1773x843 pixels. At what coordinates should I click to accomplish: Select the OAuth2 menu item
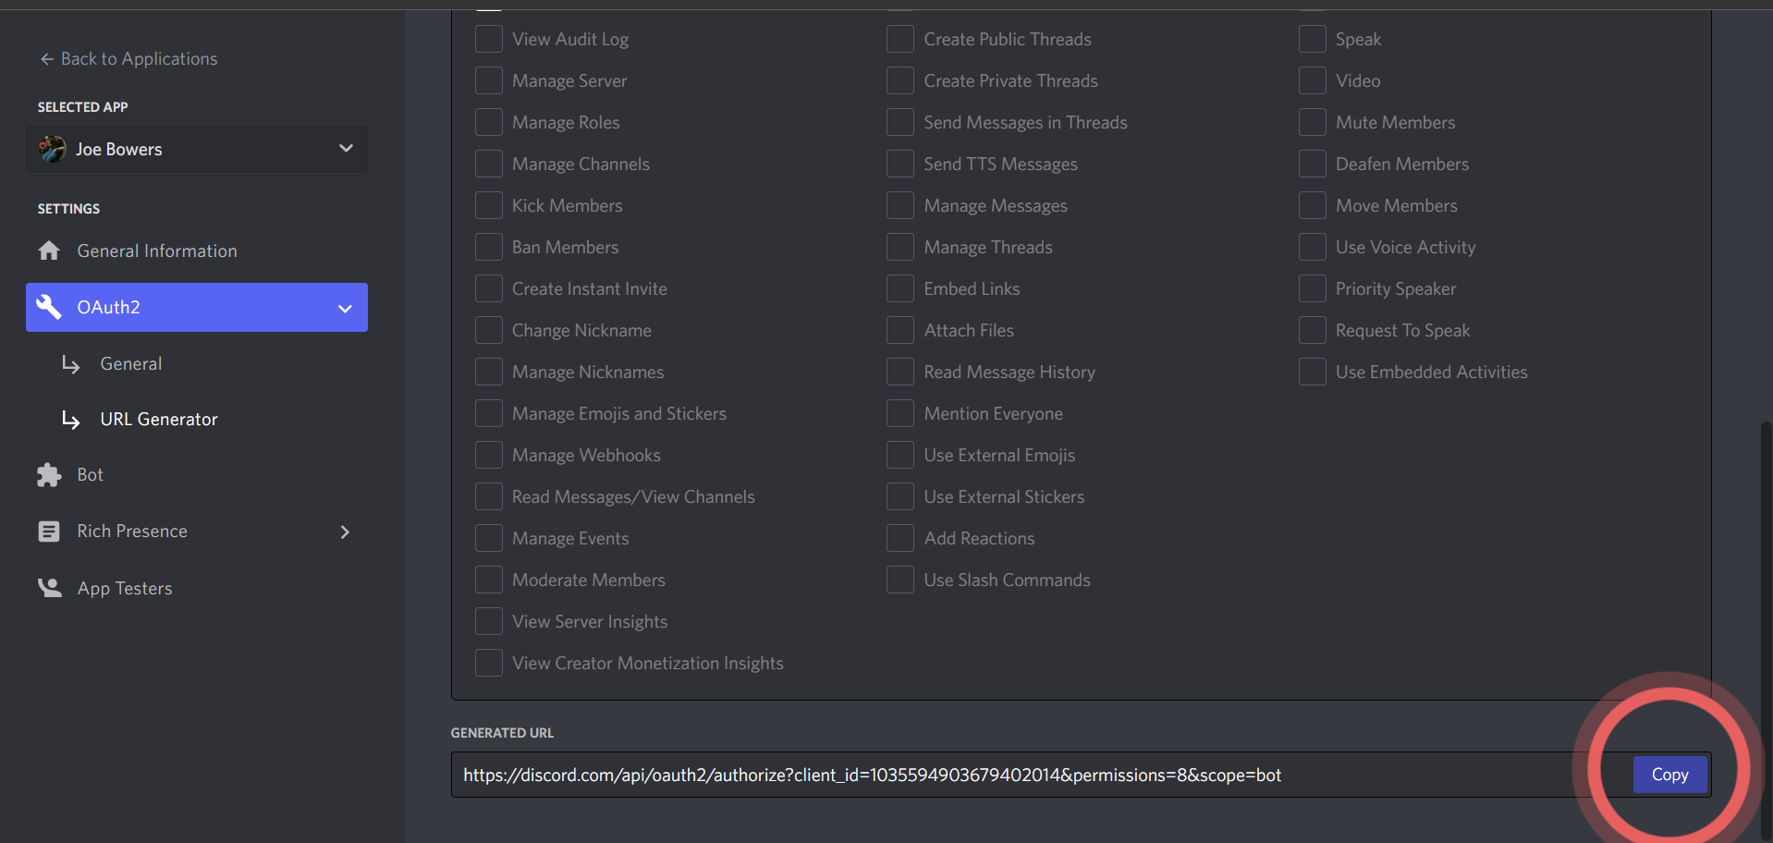point(197,307)
